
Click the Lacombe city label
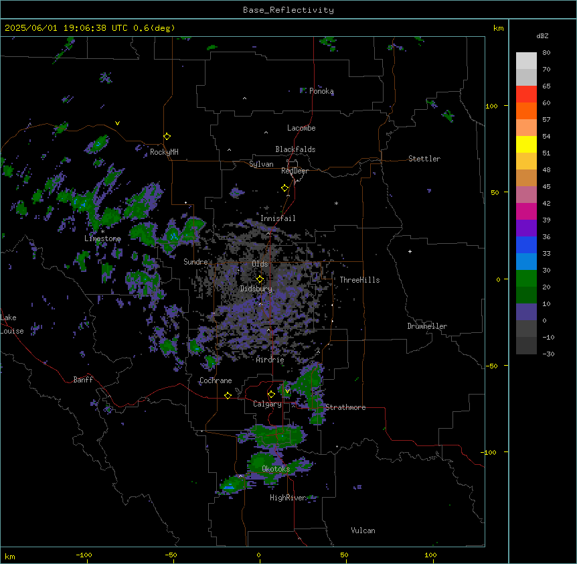coord(301,128)
